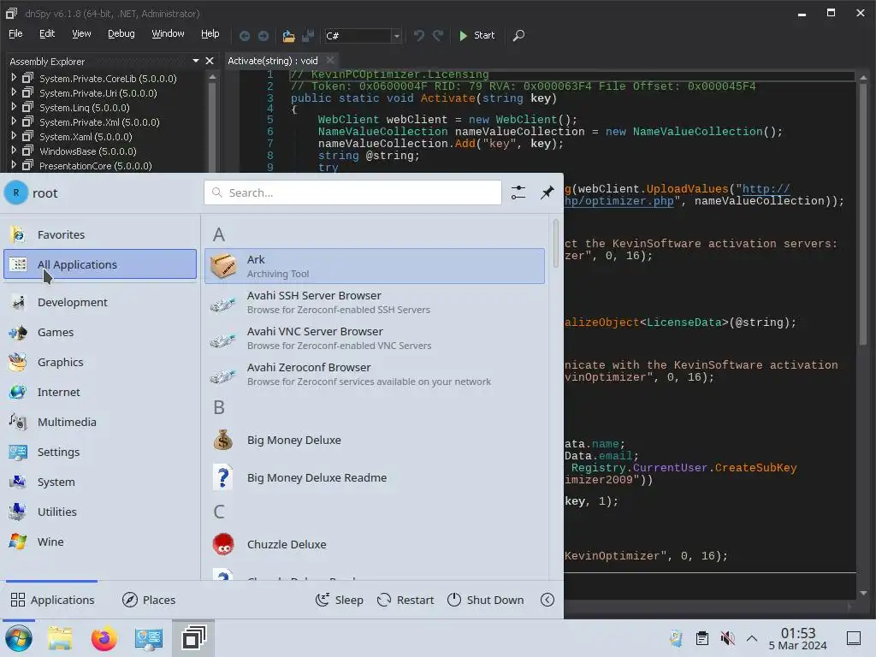This screenshot has height=657, width=876.
Task: Click the launcher application list scrollbar
Action: tap(554, 244)
